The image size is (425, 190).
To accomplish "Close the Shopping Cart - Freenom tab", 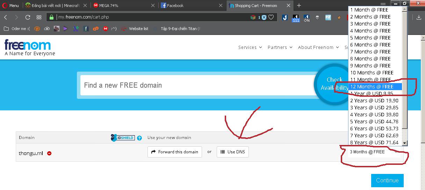I will 288,6.
